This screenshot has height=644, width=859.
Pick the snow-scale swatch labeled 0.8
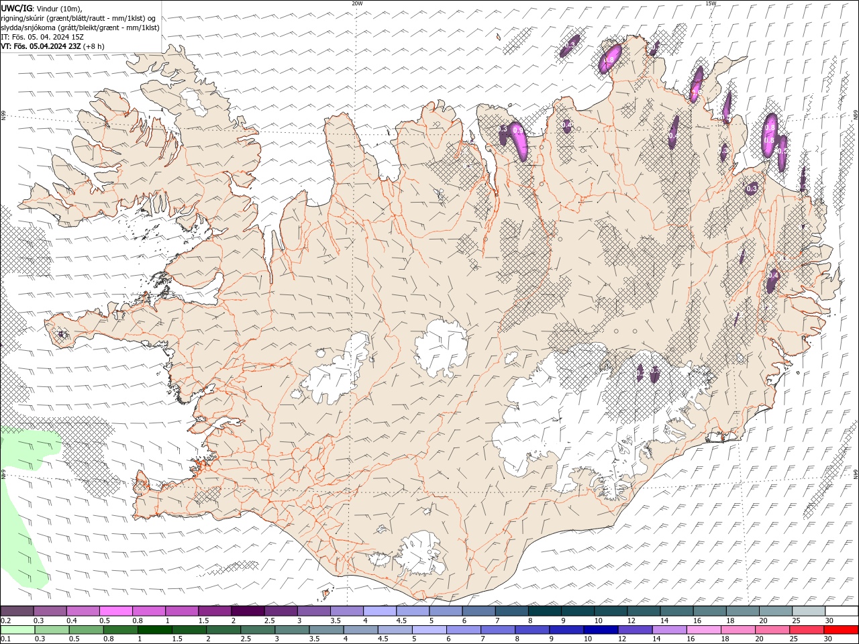pos(149,611)
